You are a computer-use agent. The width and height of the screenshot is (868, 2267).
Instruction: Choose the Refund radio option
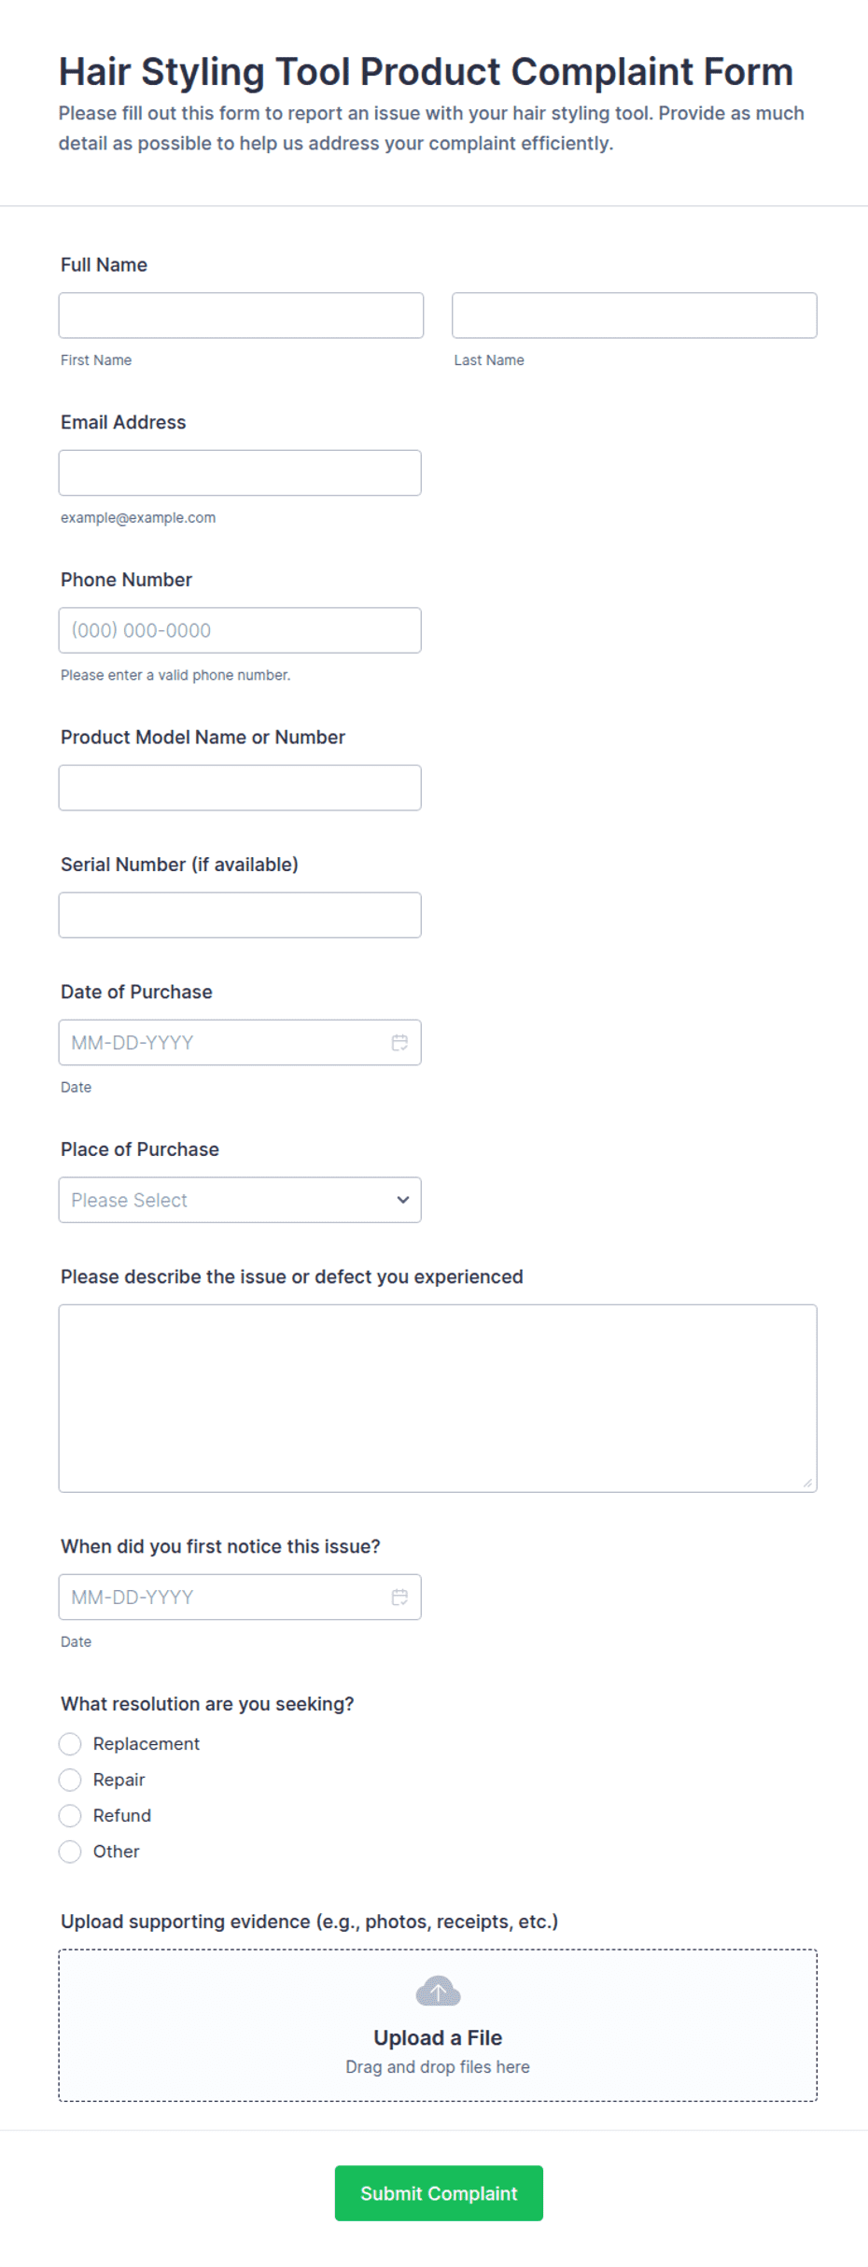(70, 1816)
